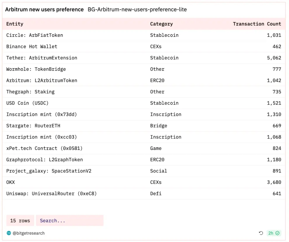The image size is (289, 242).
Task: Sort by the Entity column header
Action: pyautogui.click(x=15, y=24)
